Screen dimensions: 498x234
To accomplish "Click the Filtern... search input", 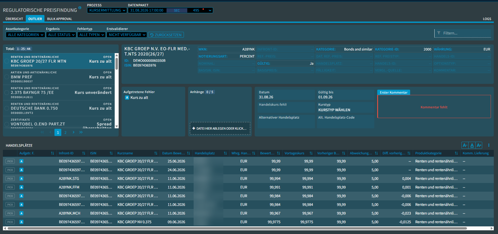I will [462, 33].
